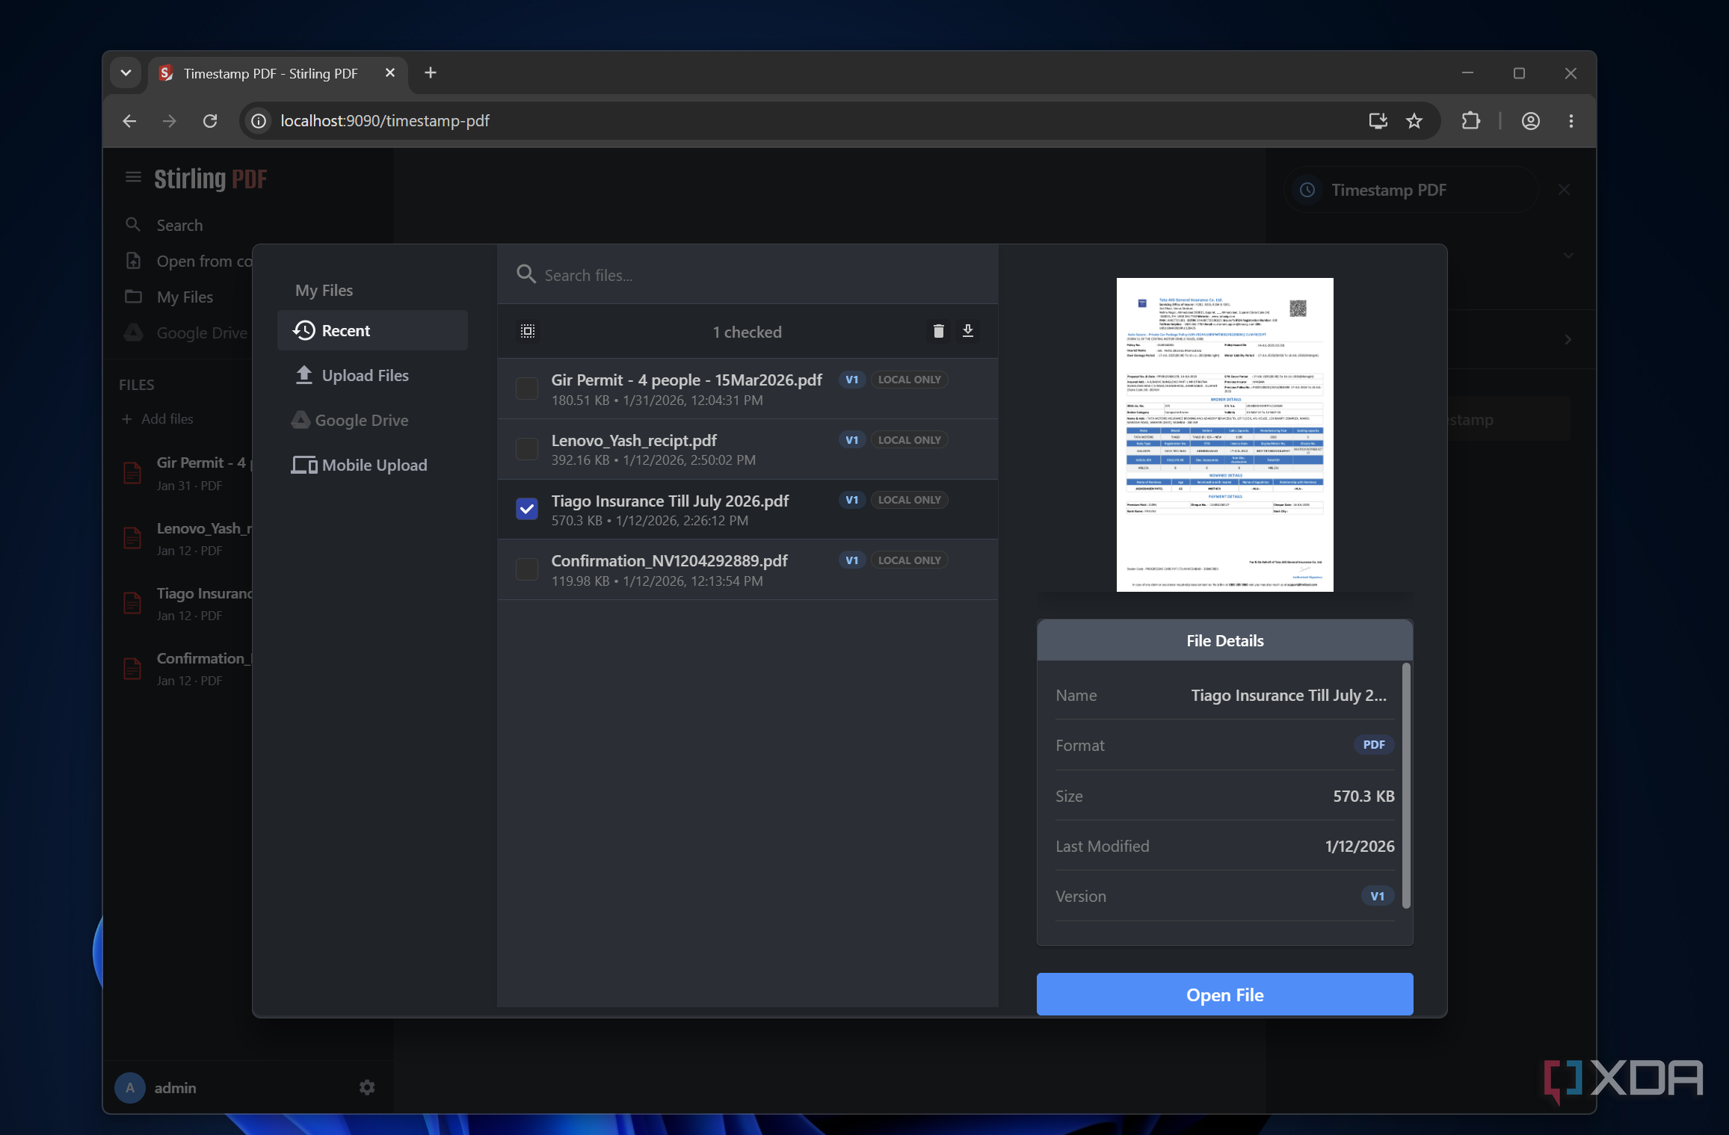The width and height of the screenshot is (1729, 1135).
Task: Toggle select-all files icon
Action: tap(528, 331)
